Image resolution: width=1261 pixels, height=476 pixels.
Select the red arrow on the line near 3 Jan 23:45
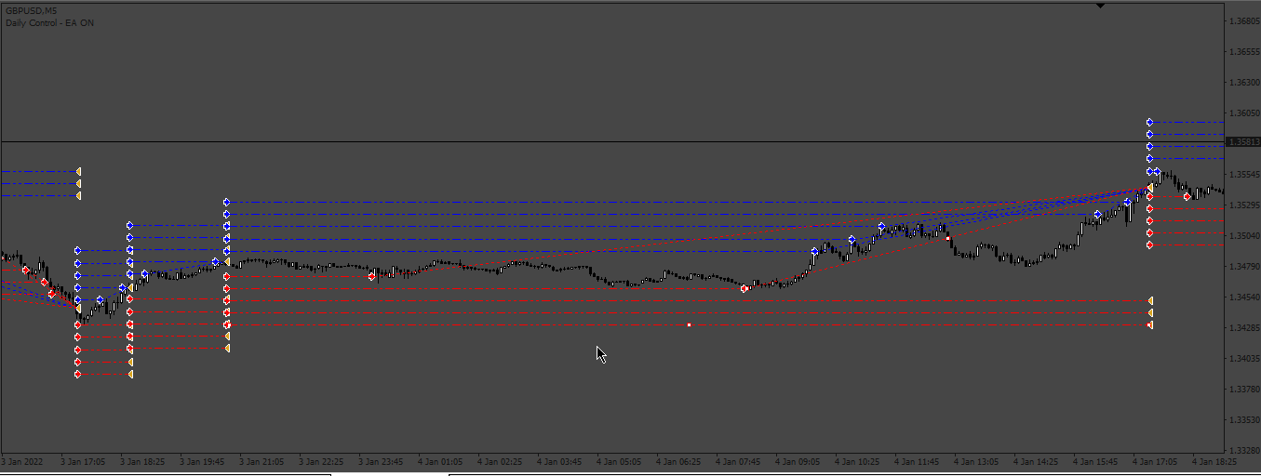tap(371, 276)
